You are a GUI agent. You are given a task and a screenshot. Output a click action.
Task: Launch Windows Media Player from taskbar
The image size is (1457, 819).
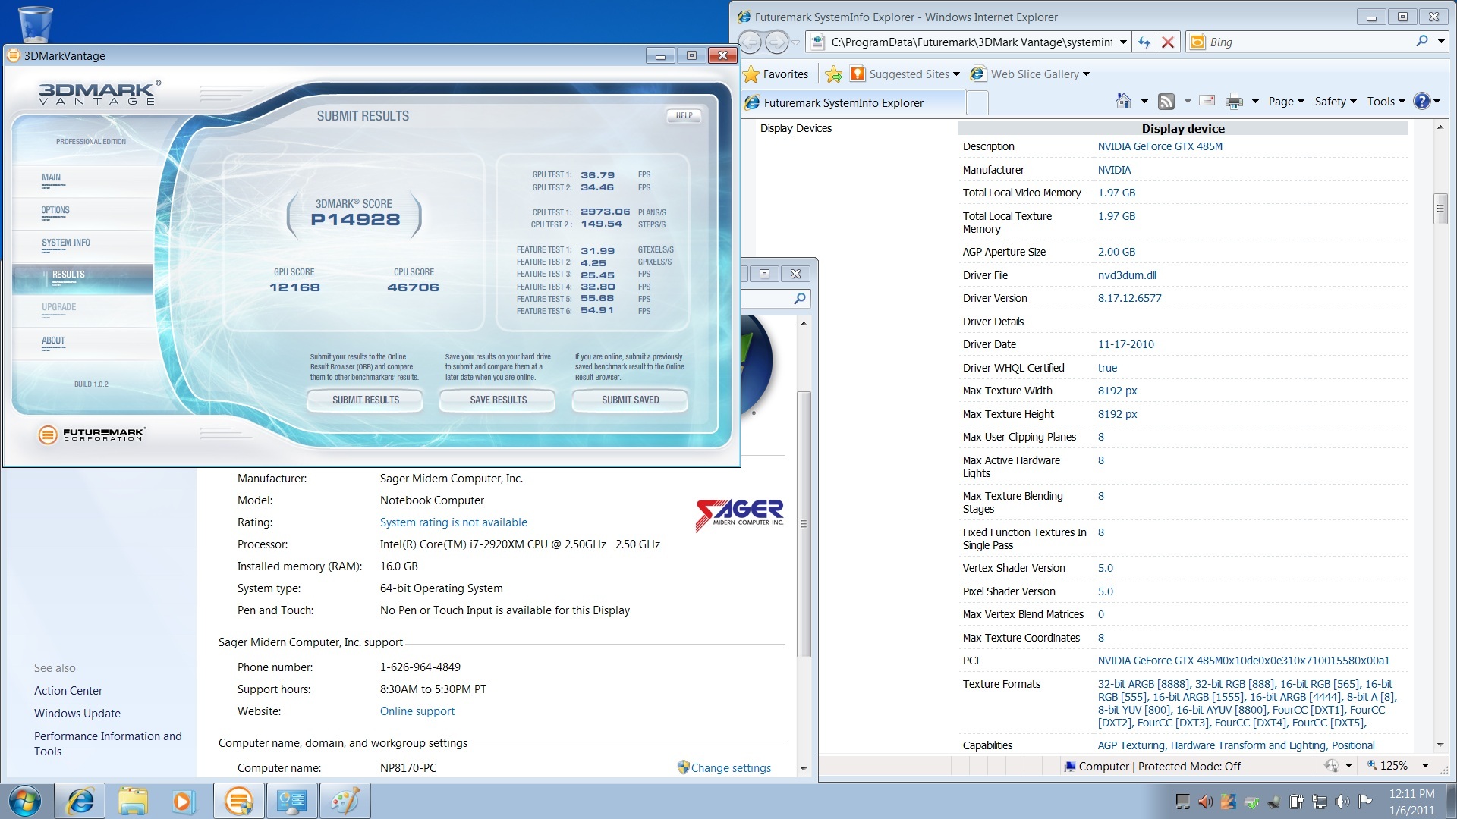point(183,801)
